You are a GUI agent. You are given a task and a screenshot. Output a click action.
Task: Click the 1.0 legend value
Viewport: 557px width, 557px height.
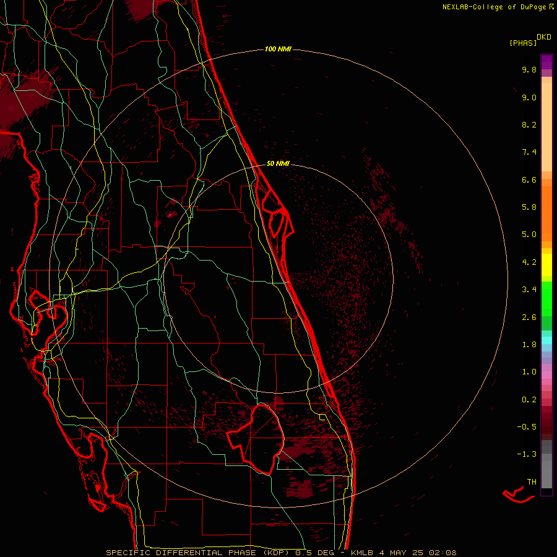[x=529, y=372]
